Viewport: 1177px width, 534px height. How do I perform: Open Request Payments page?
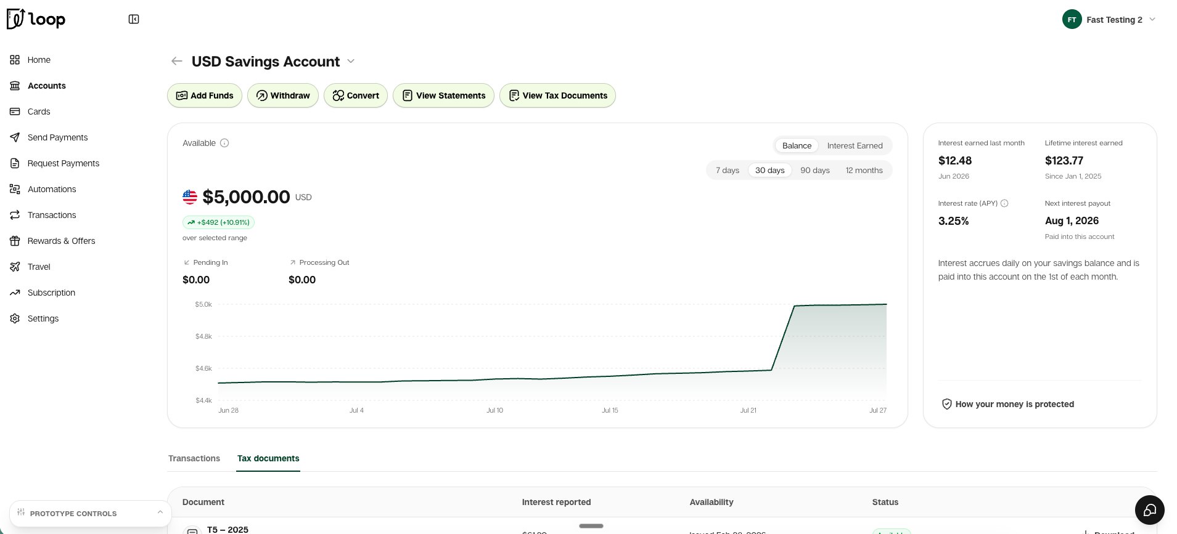[x=63, y=163]
